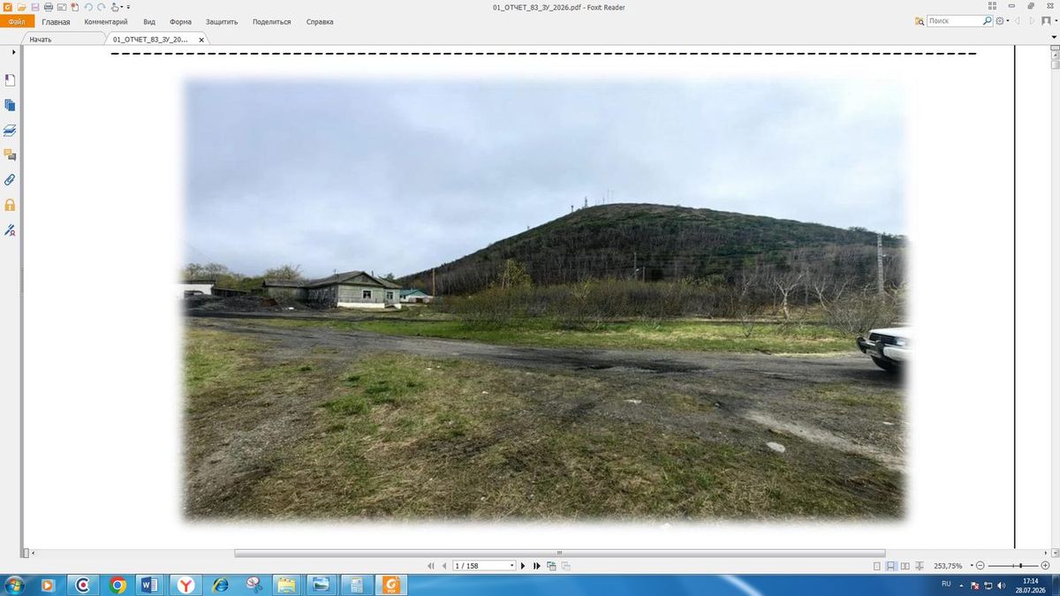Screen dimensions: 1060x596
Task: Customize the quick access toolbar with the arrow
Action: [128, 7]
